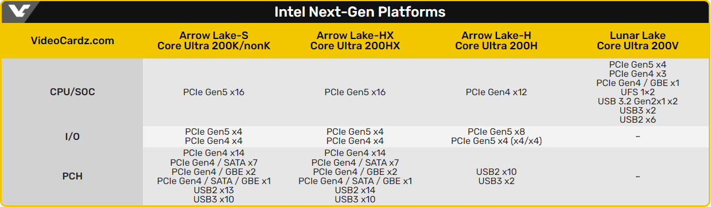Screen dimensions: 711x207
Task: Click the CPU/SOC row label
Action: 72,92
